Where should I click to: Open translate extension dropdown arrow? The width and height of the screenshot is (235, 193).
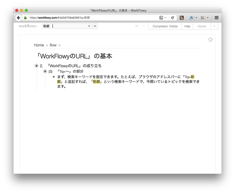pos(196,18)
